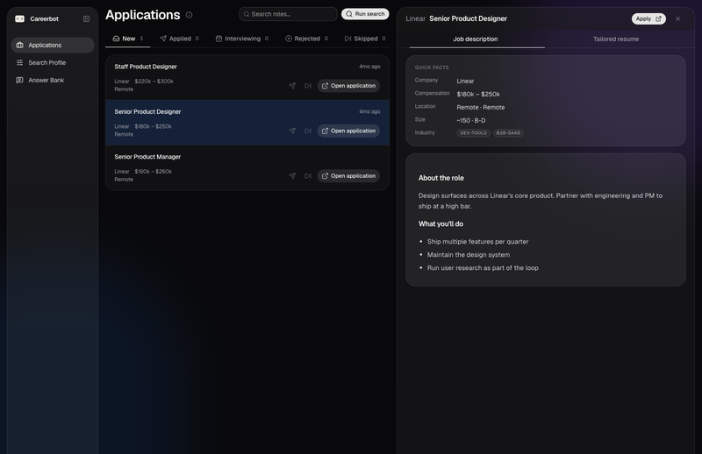702x454 pixels.
Task: Click the Apply button in detail panel
Action: coord(648,18)
